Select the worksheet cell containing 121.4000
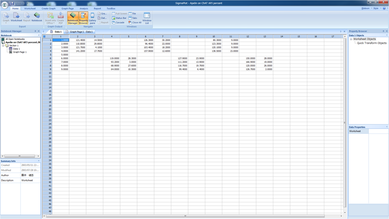 coord(77,40)
